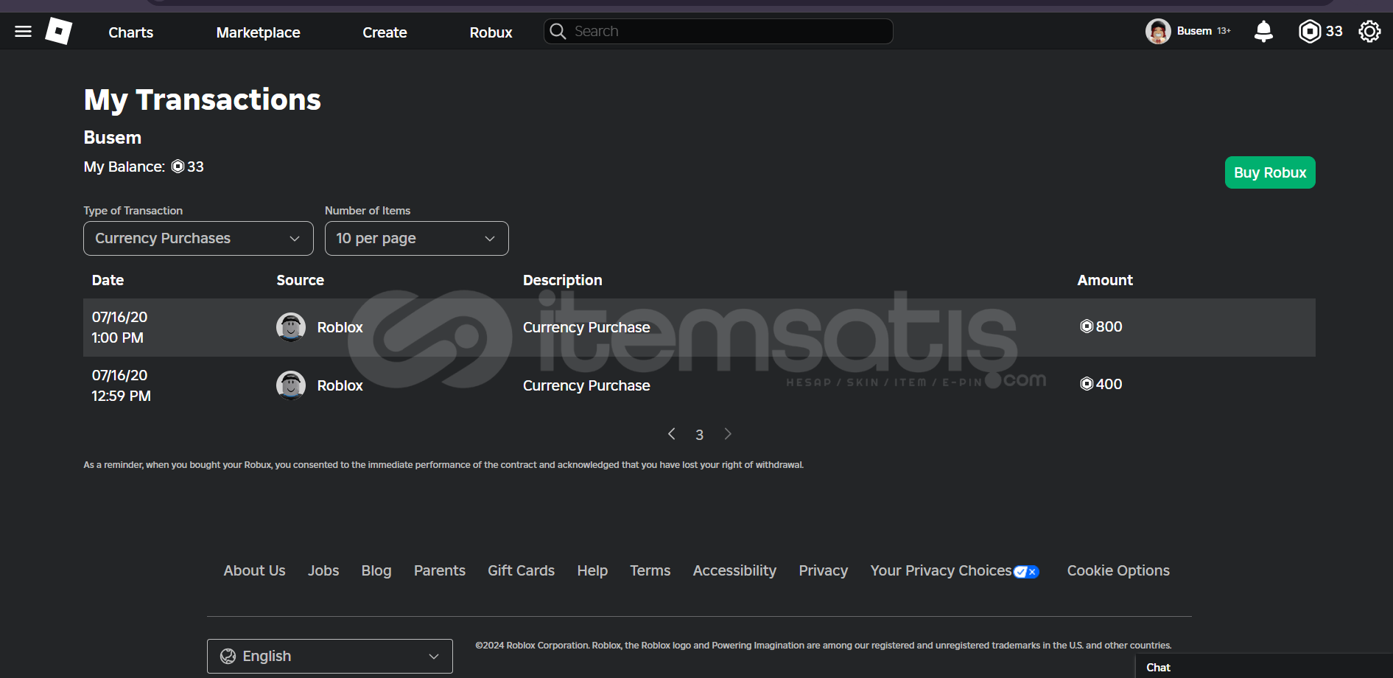Click the search magnifier icon
Screen dimensions: 1393x678
[558, 32]
